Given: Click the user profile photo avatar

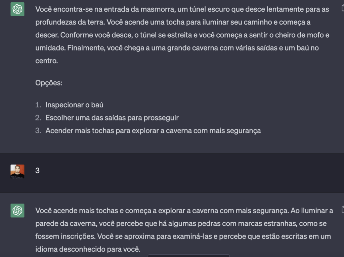Looking at the screenshot, I should click(17, 171).
